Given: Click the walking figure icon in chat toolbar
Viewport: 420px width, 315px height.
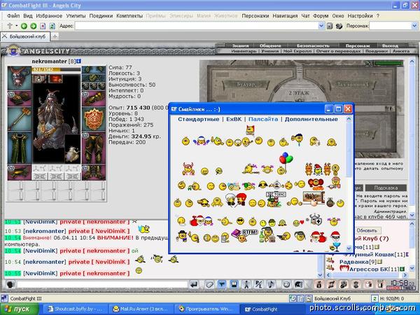Looking at the screenshot, I should pos(246,284).
